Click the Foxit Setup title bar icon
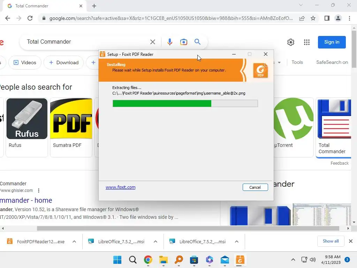The height and width of the screenshot is (268, 357). (x=102, y=54)
